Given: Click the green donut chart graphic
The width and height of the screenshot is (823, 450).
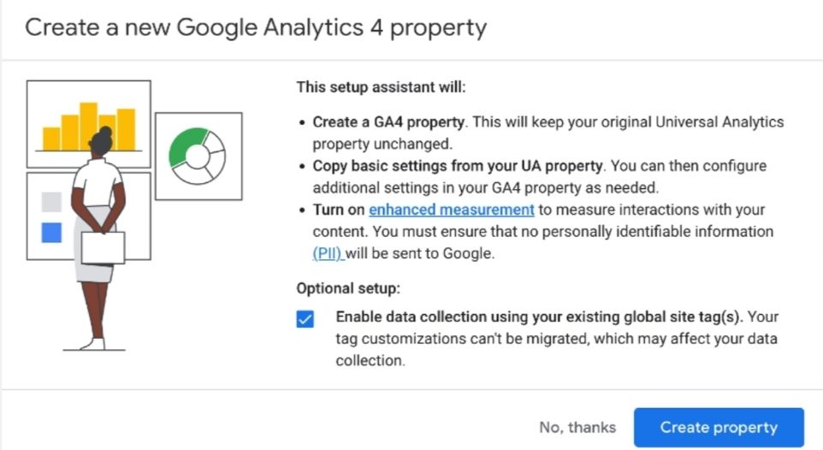Looking at the screenshot, I should pyautogui.click(x=197, y=156).
